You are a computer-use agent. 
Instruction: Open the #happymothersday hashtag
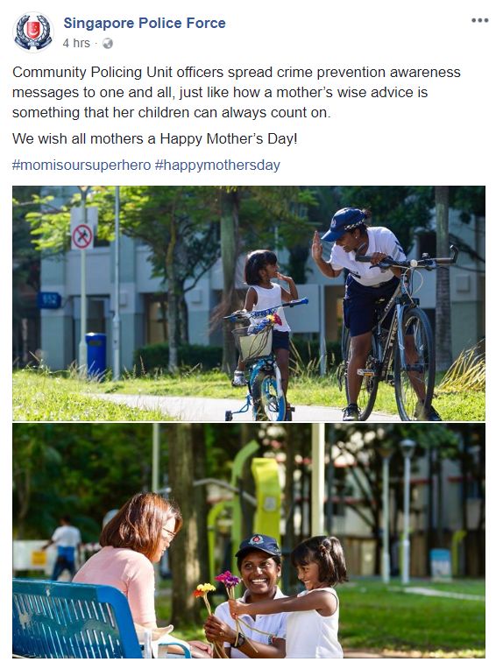(217, 165)
